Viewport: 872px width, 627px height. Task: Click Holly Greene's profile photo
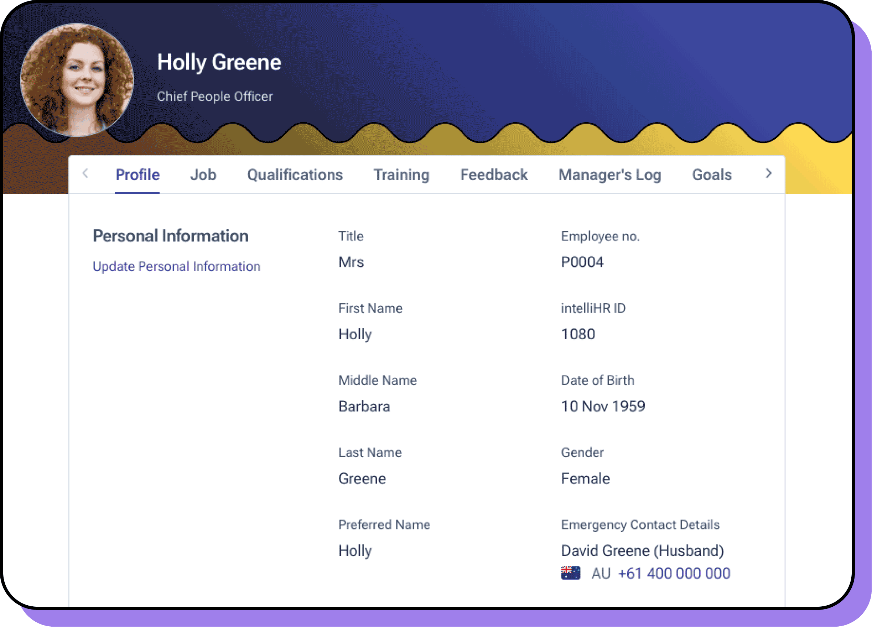coord(77,80)
